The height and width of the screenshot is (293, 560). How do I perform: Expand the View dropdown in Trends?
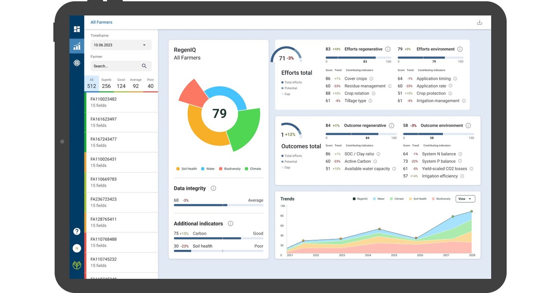465,199
